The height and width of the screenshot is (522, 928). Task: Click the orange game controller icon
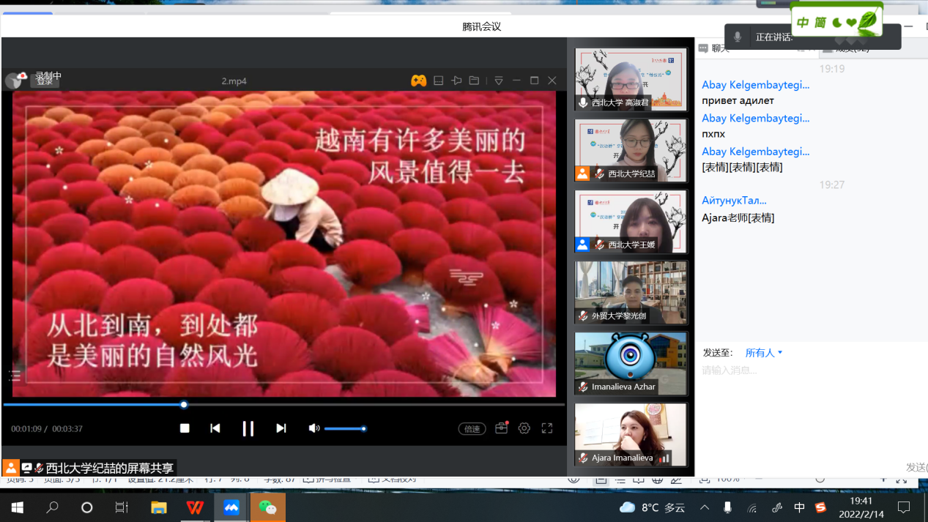pos(418,81)
